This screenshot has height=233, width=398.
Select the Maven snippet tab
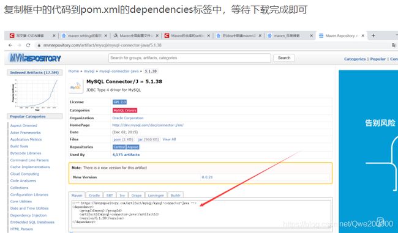tap(77, 195)
